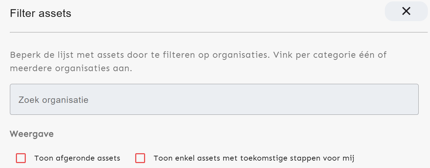The height and width of the screenshot is (168, 430).
Task: Tick 'Toon enkel assets met toekomstige stappen'
Action: click(140, 158)
